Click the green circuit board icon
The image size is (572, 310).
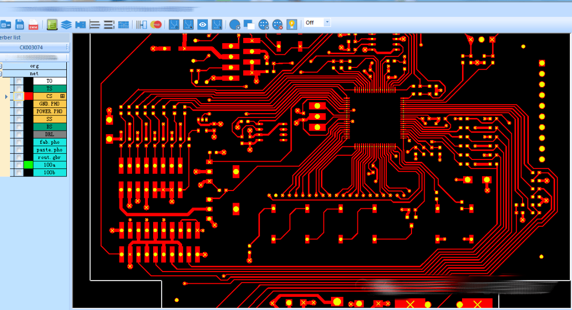[52, 24]
